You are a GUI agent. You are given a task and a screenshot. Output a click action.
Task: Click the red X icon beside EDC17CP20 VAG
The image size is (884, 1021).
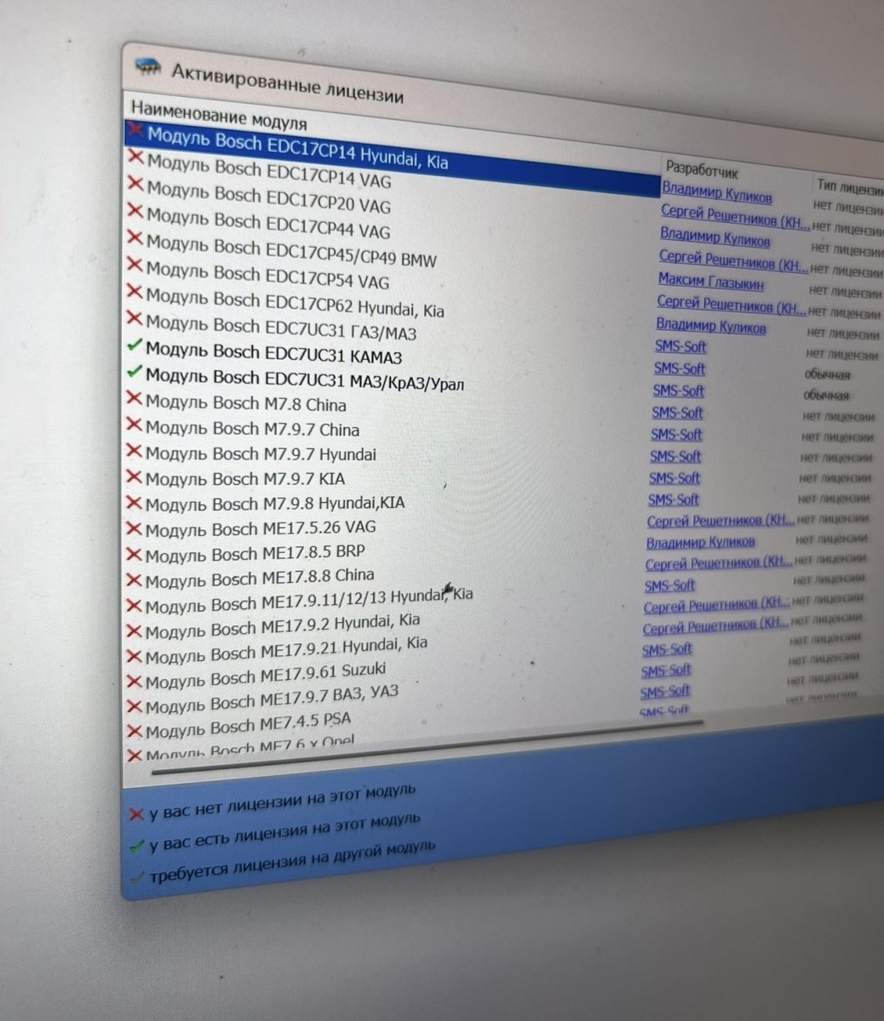point(135,183)
